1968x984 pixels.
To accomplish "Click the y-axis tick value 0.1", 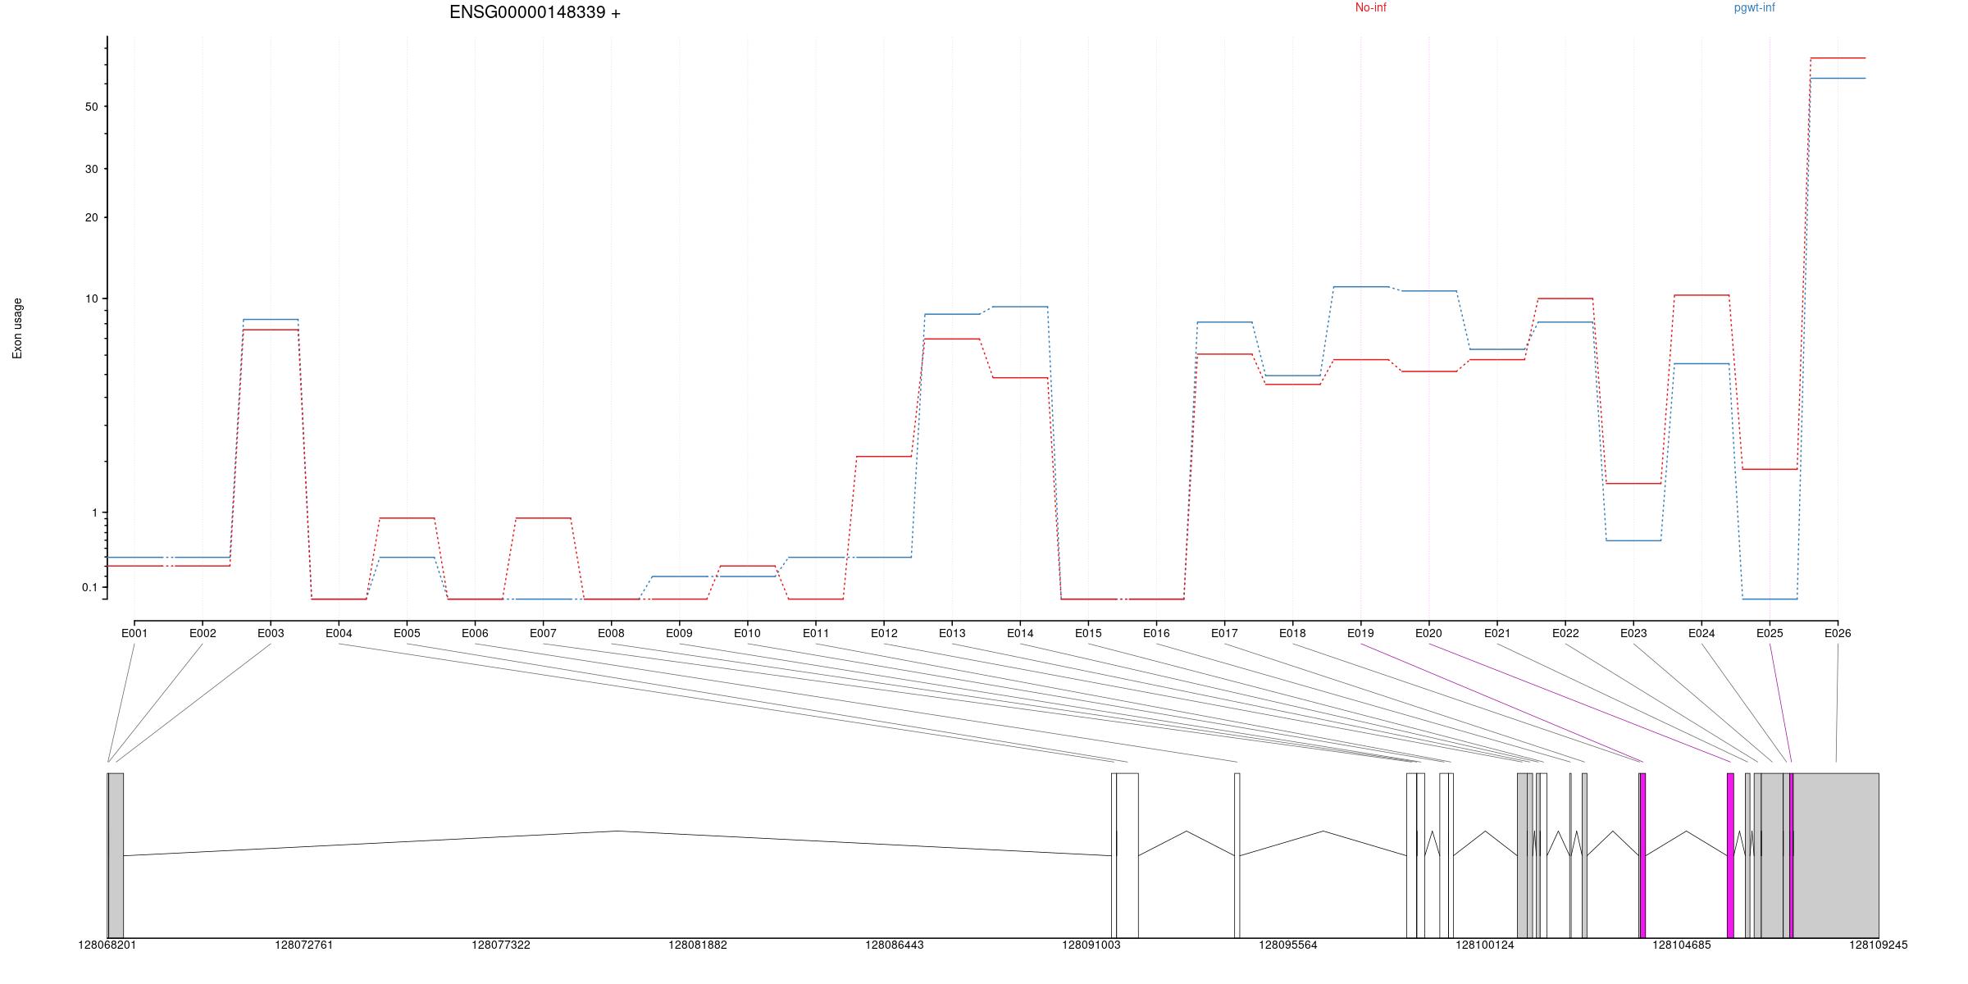I will 89,587.
